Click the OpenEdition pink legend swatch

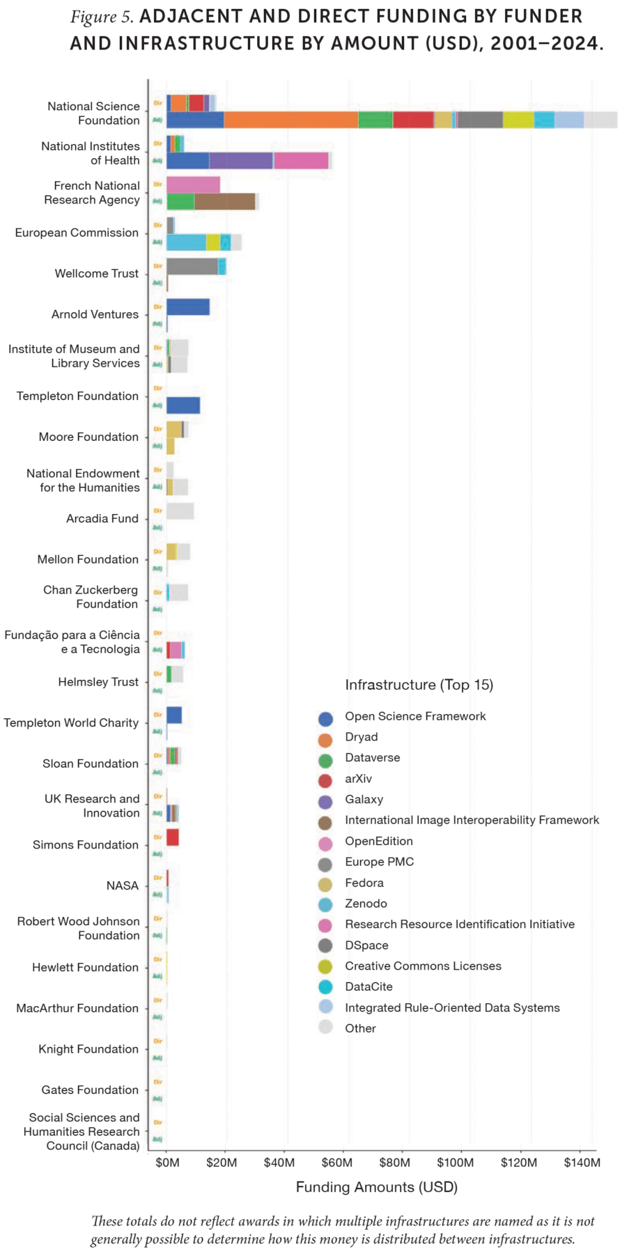pos(325,844)
